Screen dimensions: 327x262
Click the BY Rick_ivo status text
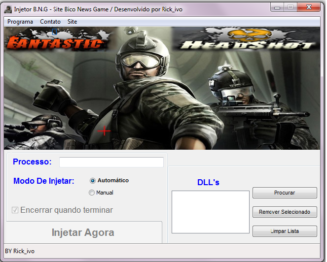pos(20,251)
